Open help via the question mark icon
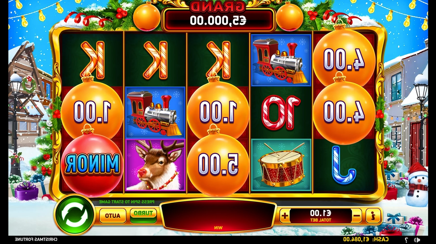436x244 pixels. (x=406, y=240)
